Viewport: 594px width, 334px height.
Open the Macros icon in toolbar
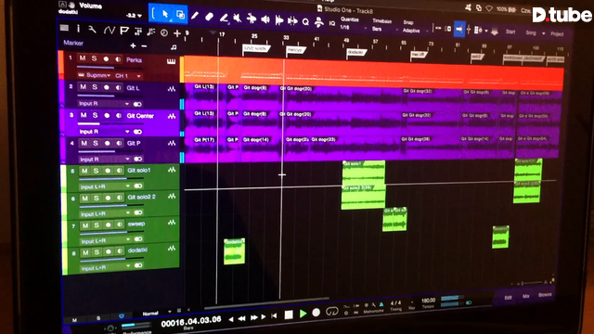coord(319,22)
